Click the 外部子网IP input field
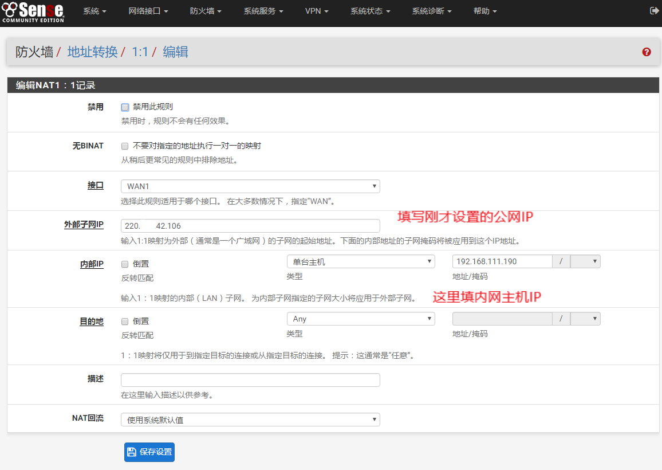 (250, 226)
